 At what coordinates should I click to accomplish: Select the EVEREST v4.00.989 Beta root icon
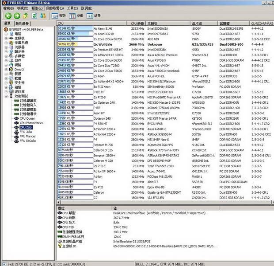(6, 29)
